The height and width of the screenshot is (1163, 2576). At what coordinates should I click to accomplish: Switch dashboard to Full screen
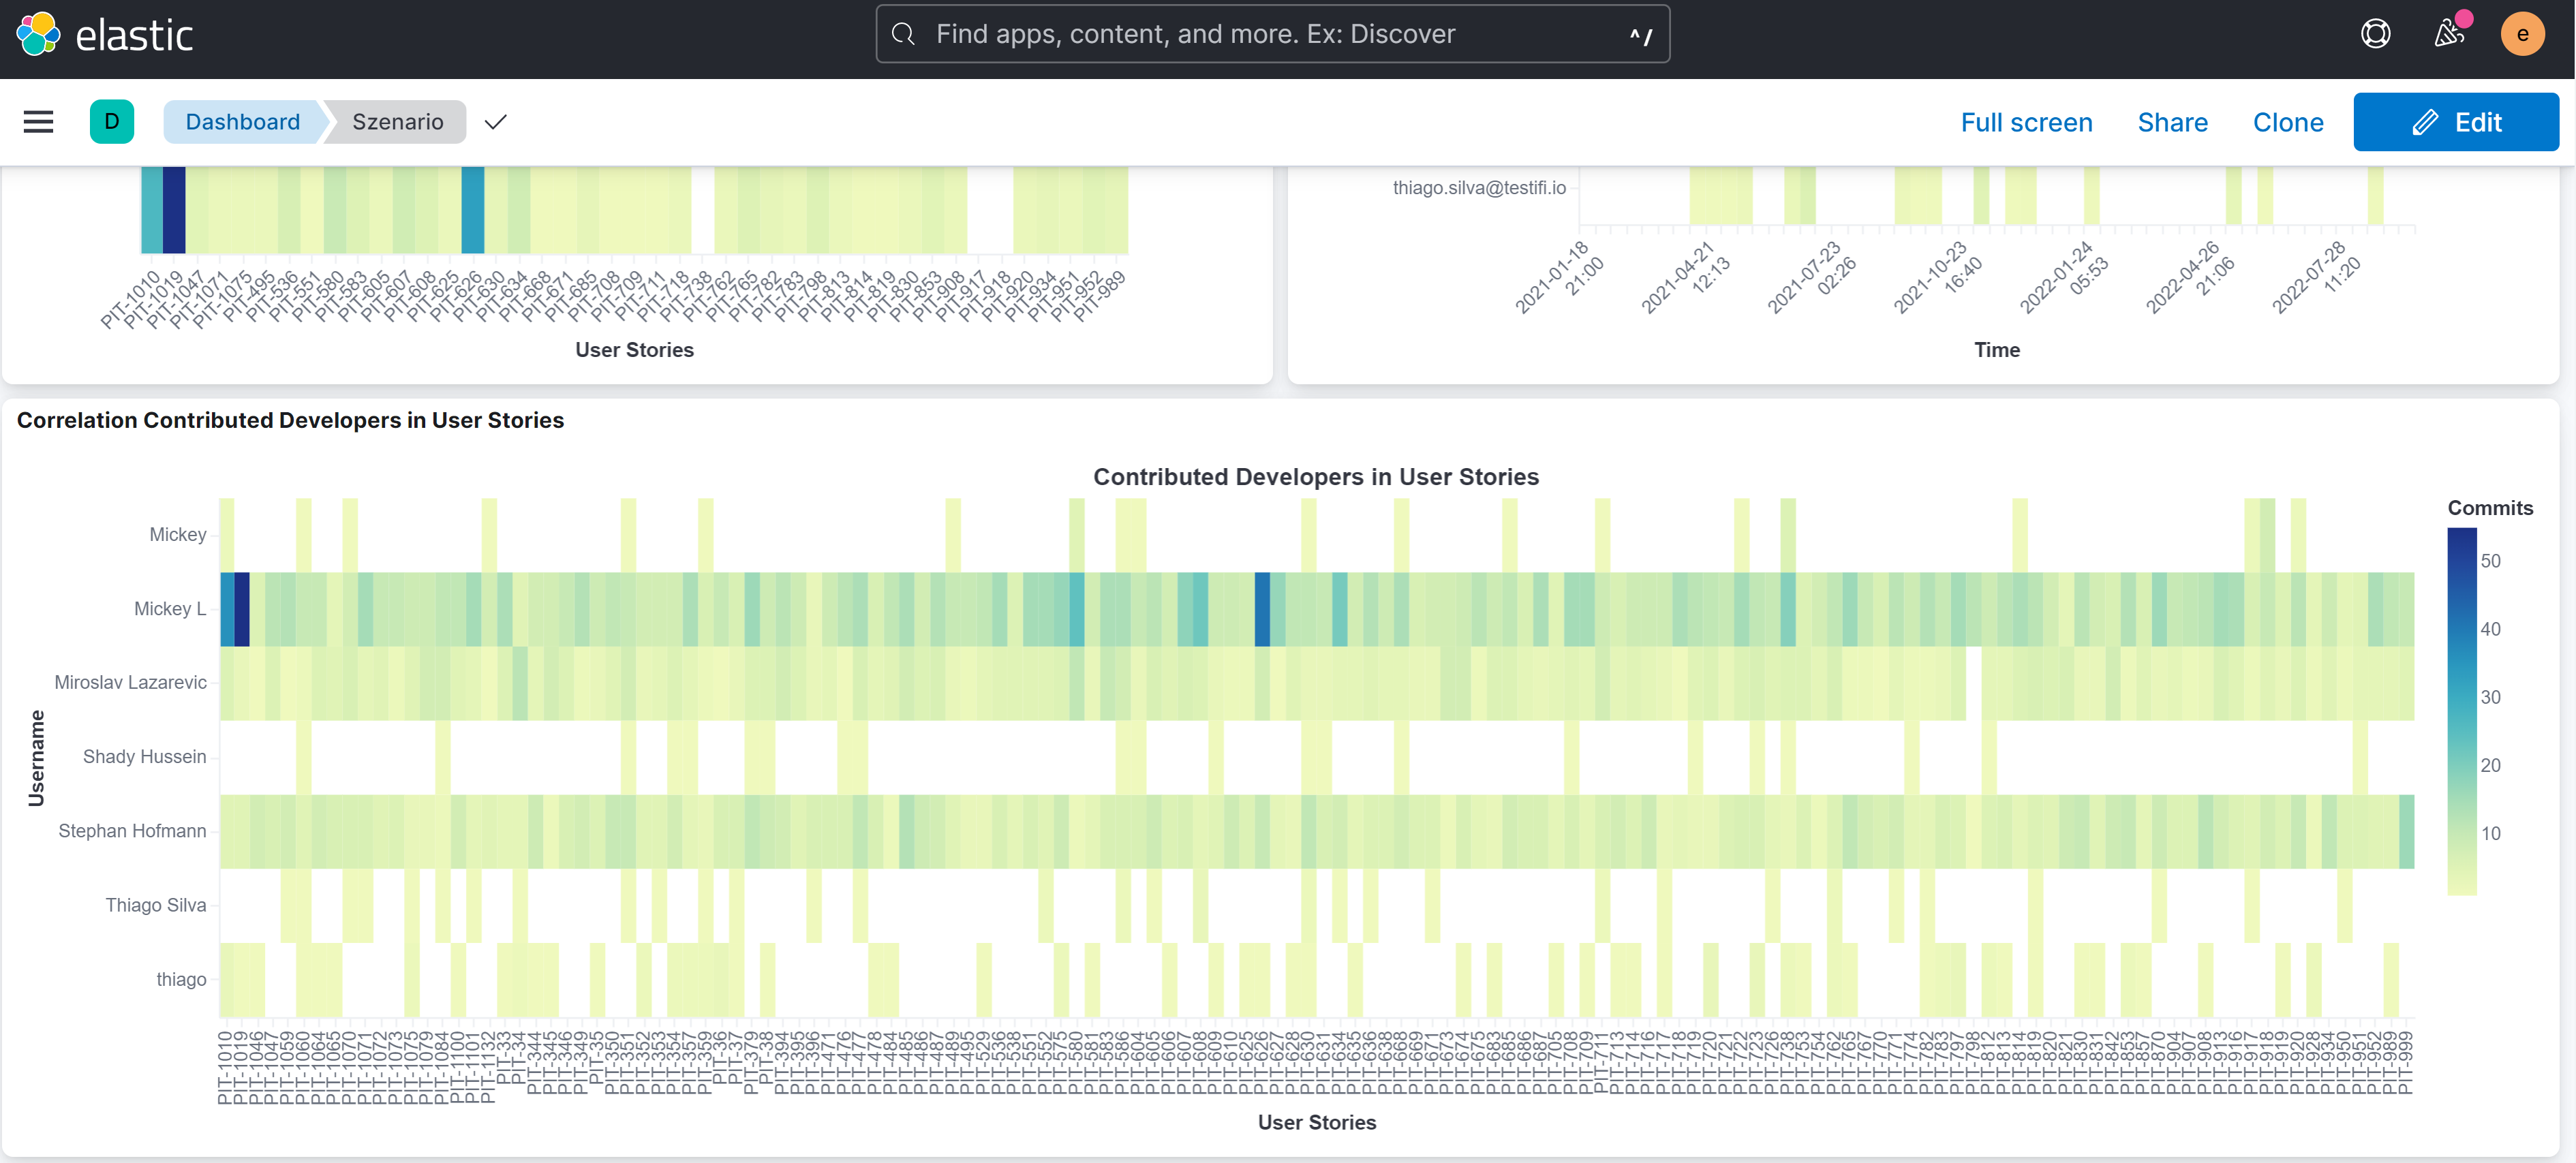coord(2026,122)
